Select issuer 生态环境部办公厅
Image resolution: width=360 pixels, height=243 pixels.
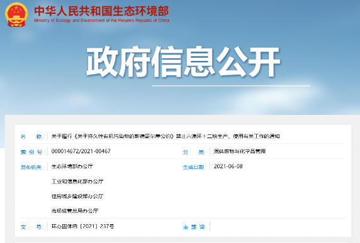pos(72,166)
